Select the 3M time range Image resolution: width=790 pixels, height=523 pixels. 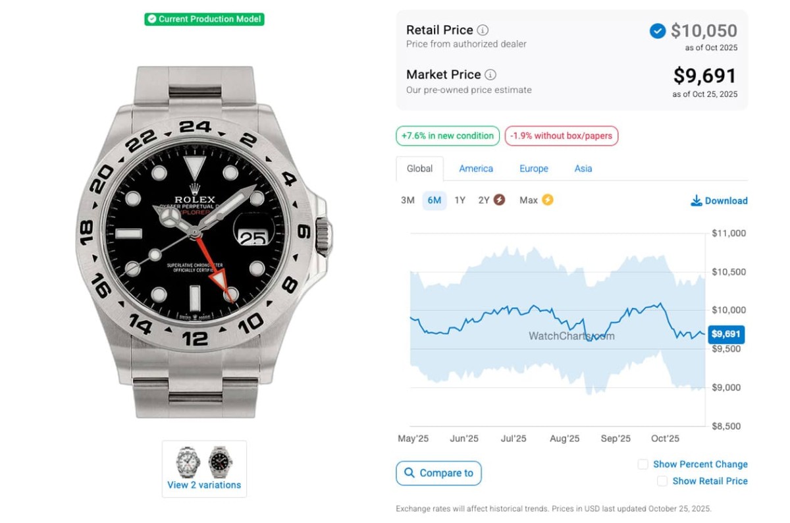pyautogui.click(x=408, y=200)
